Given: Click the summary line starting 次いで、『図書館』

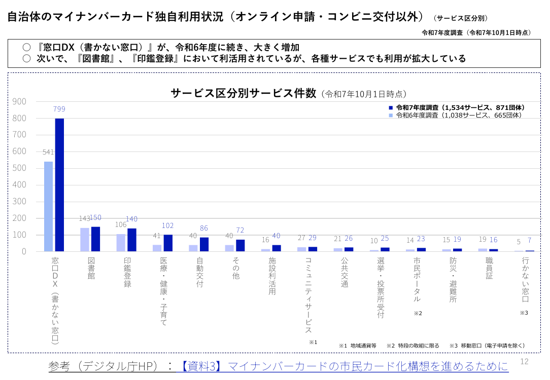Looking at the screenshot, I should (251, 58).
